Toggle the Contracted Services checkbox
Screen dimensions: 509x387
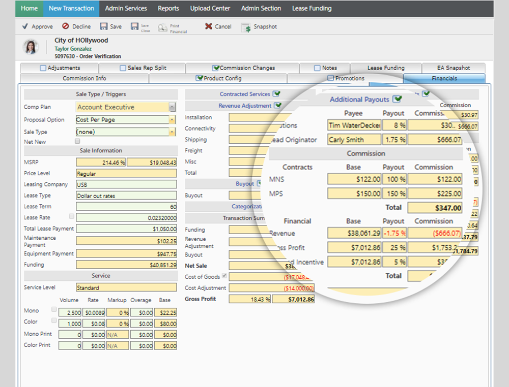tap(276, 94)
